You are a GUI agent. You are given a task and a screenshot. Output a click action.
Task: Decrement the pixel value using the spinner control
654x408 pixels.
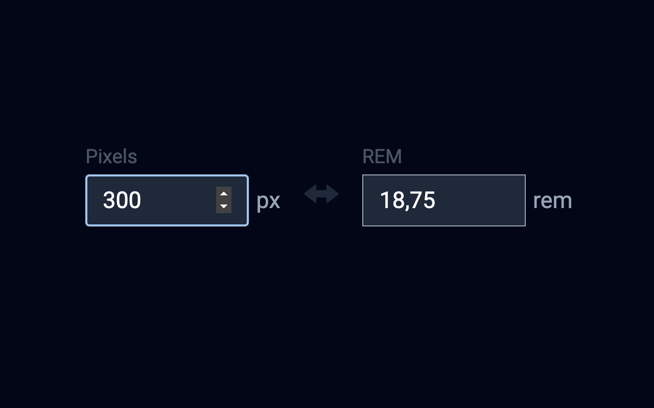click(223, 206)
